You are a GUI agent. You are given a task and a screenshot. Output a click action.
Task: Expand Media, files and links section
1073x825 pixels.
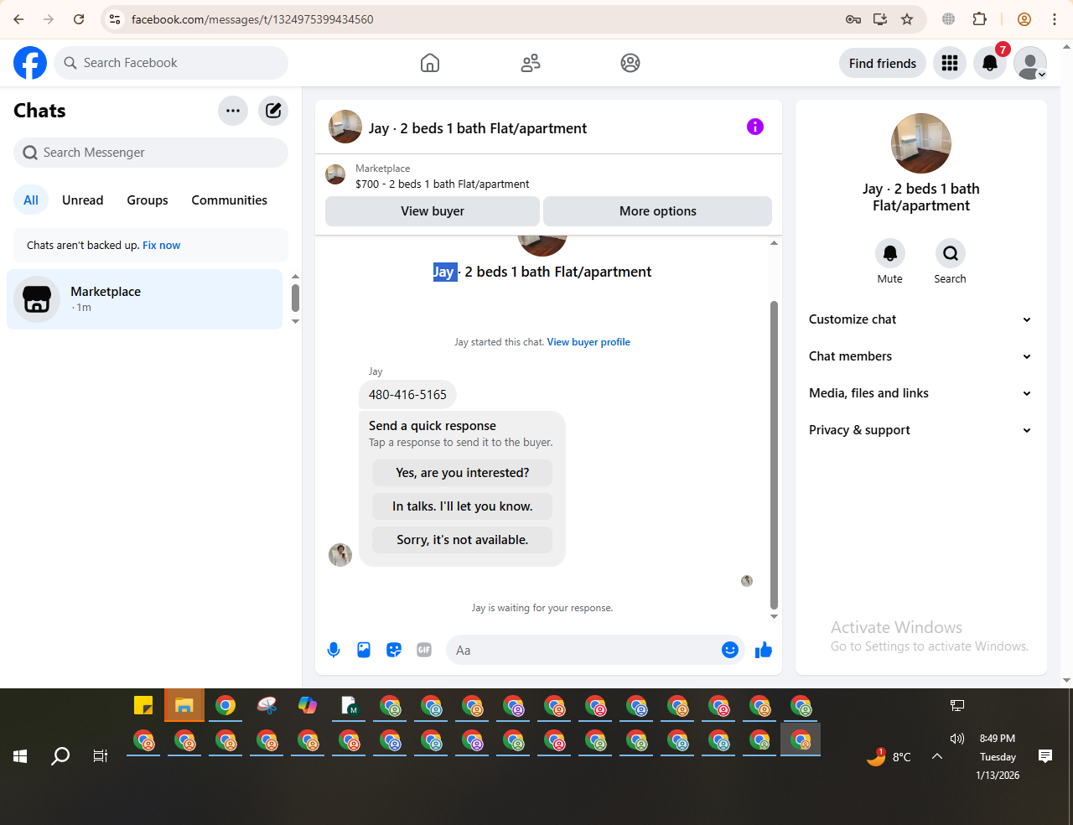[921, 393]
